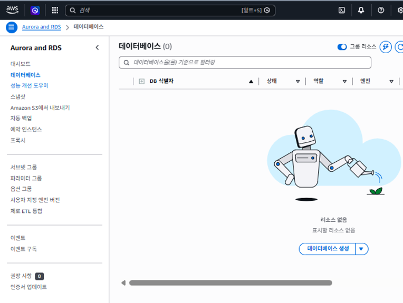This screenshot has width=403, height=303.
Task: Open the notifications bell
Action: [x=361, y=10]
